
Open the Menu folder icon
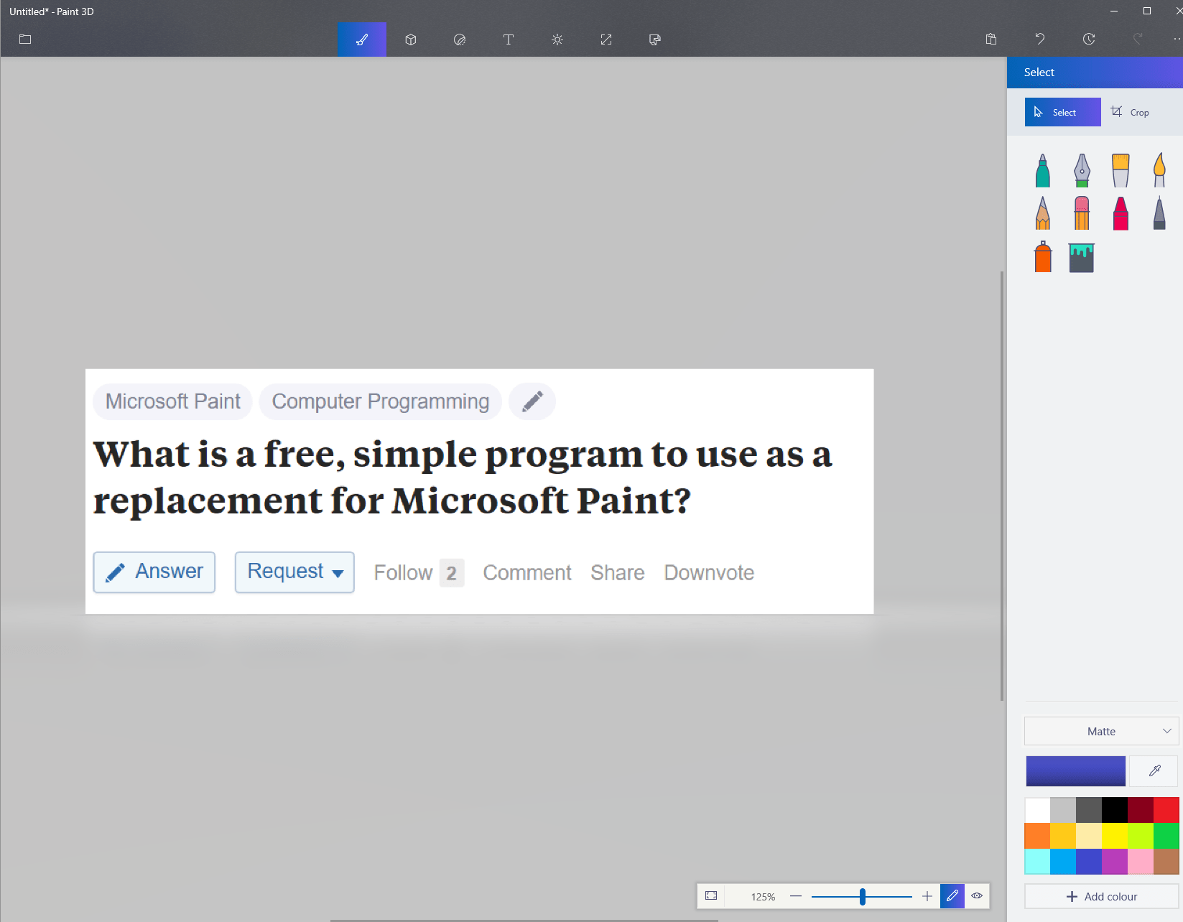[x=25, y=39]
